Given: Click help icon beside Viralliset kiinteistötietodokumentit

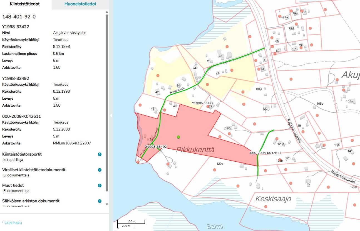Looking at the screenshot, I should click(x=100, y=170).
